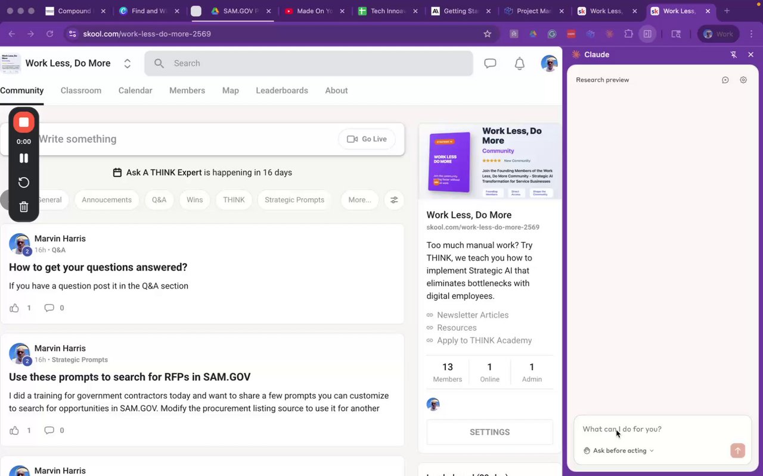Pause the screen recording

click(x=24, y=158)
